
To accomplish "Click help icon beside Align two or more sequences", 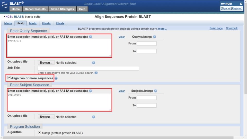I will (56, 78).
